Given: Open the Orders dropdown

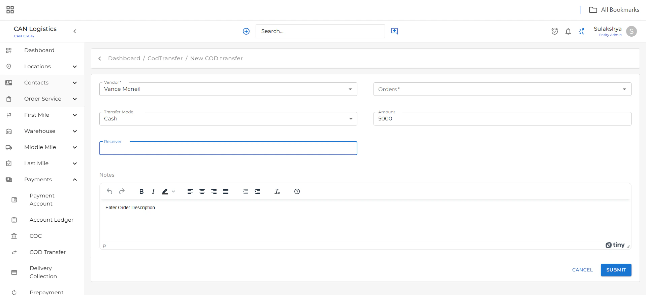Looking at the screenshot, I should (x=502, y=89).
